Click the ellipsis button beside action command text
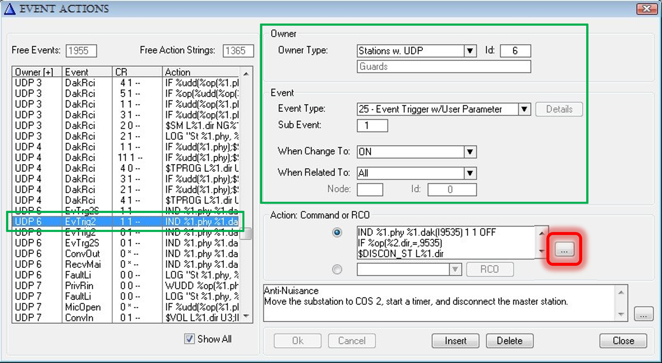The width and height of the screenshot is (662, 363). click(564, 250)
